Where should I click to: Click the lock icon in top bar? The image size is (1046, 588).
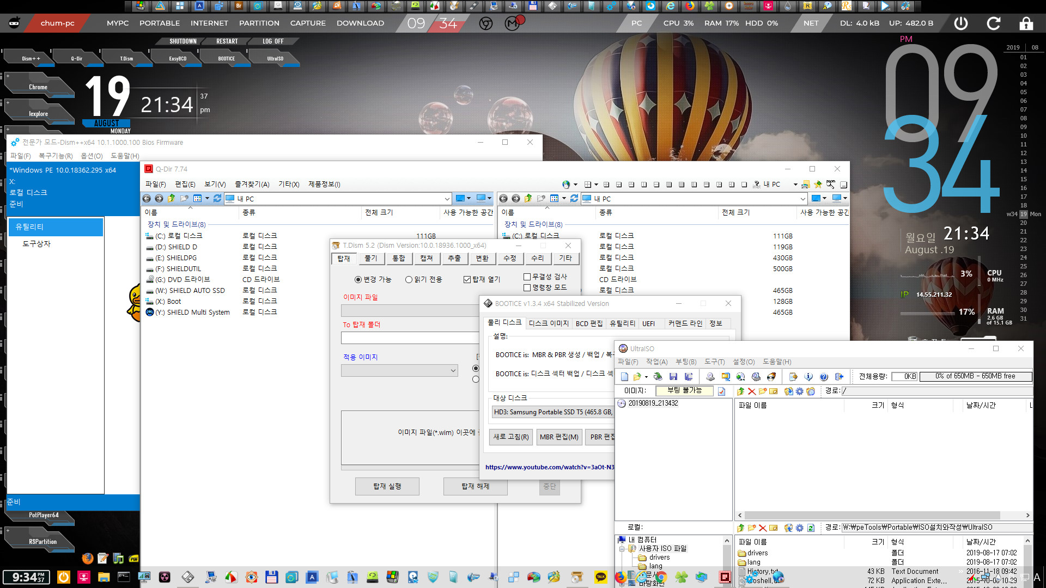tap(1026, 23)
